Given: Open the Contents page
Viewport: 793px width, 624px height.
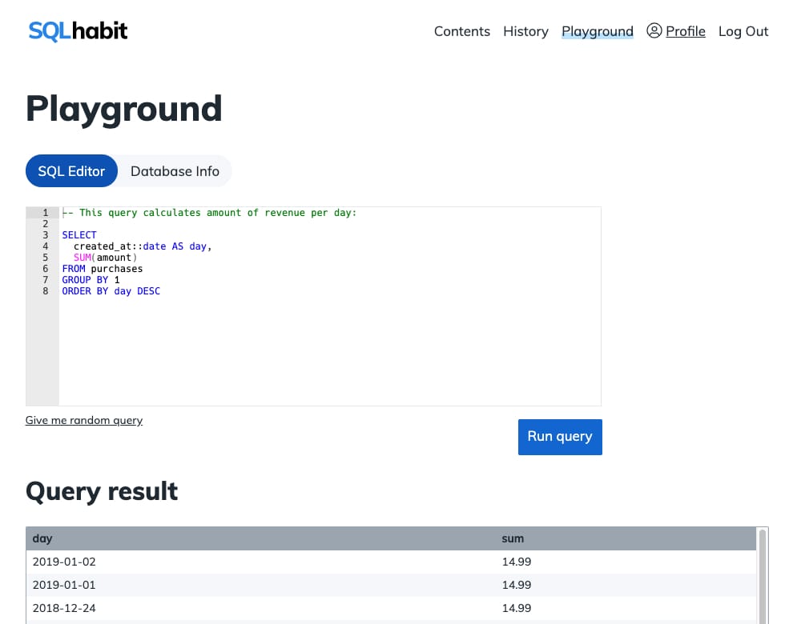Looking at the screenshot, I should (461, 31).
